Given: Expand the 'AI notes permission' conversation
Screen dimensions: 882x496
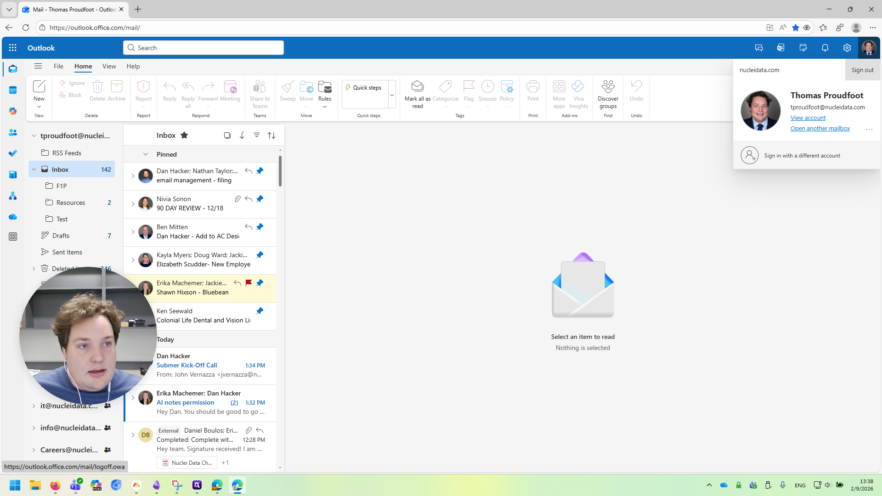Looking at the screenshot, I should pos(133,398).
